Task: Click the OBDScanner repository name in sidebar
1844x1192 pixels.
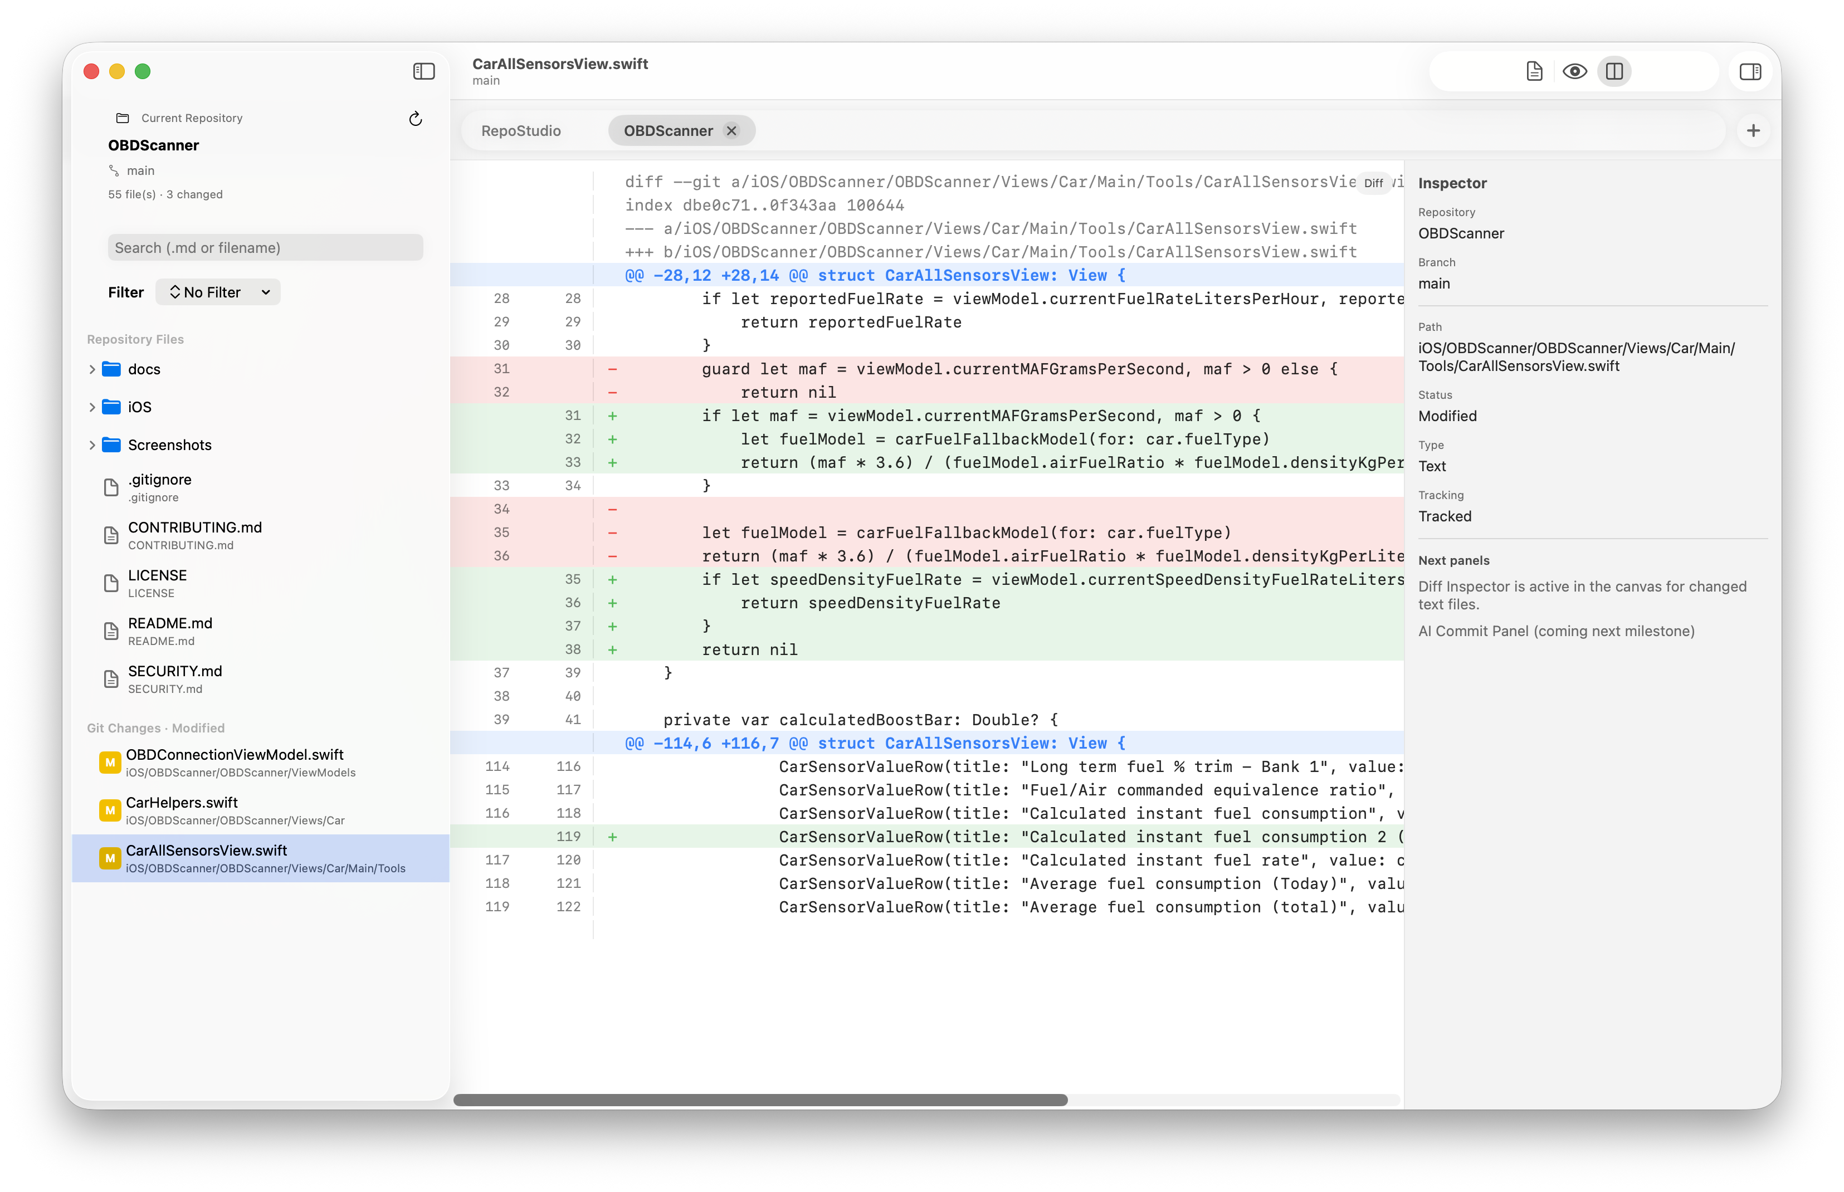Action: 153,145
